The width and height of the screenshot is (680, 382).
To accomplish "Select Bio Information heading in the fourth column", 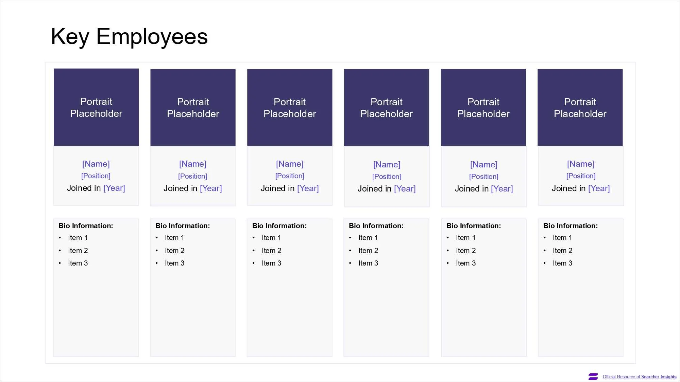I will pos(376,226).
